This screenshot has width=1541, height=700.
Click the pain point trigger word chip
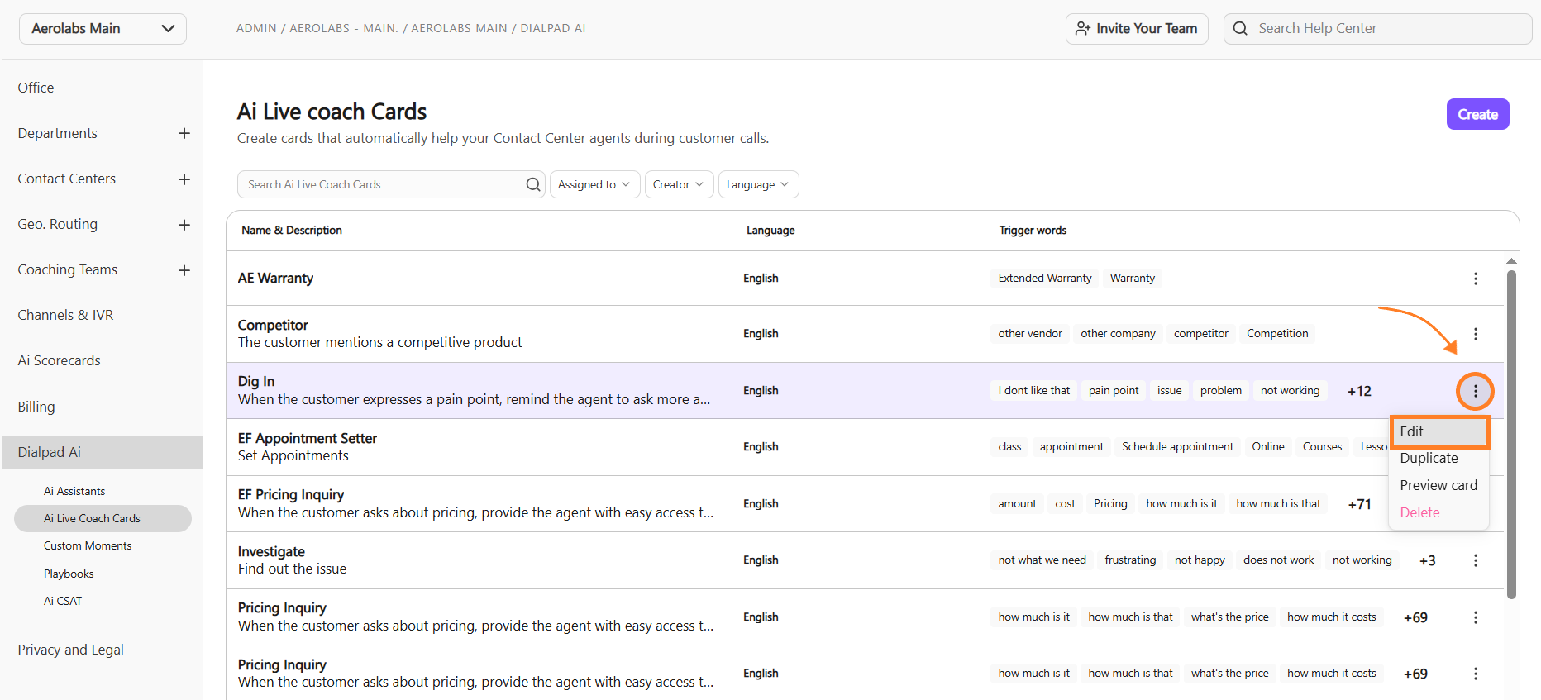1114,390
